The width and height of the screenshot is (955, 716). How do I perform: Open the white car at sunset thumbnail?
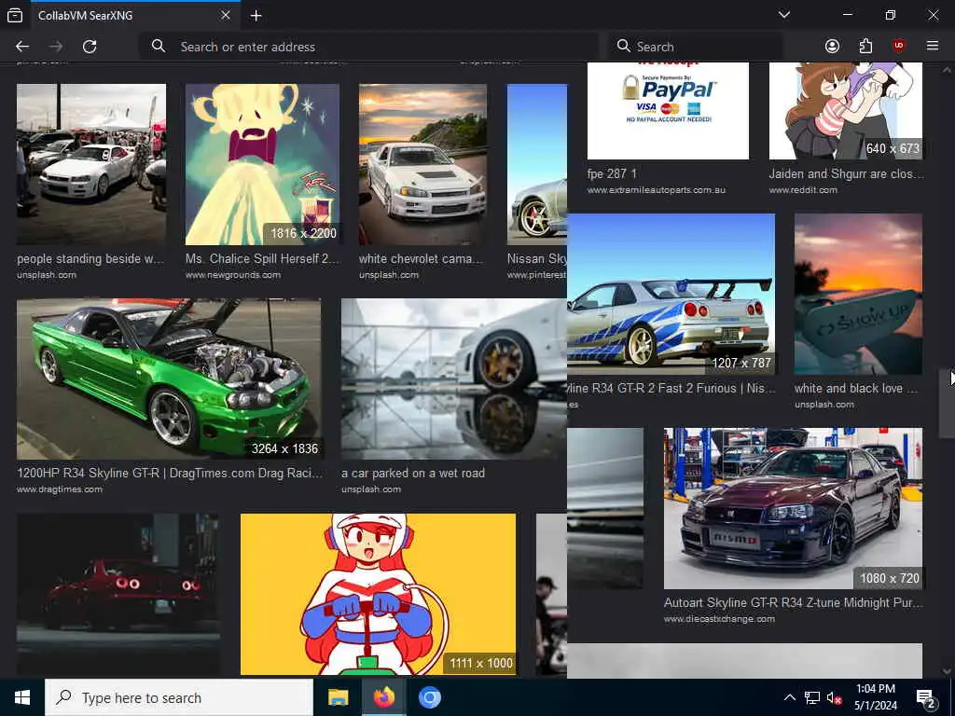(422, 164)
